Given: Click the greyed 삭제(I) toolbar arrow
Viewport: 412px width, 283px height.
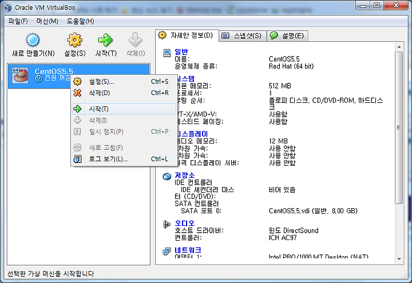Looking at the screenshot, I should pos(135,40).
